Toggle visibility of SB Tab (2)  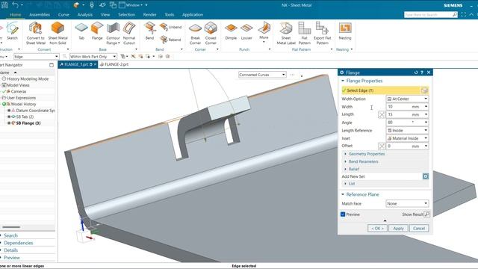click(x=9, y=117)
